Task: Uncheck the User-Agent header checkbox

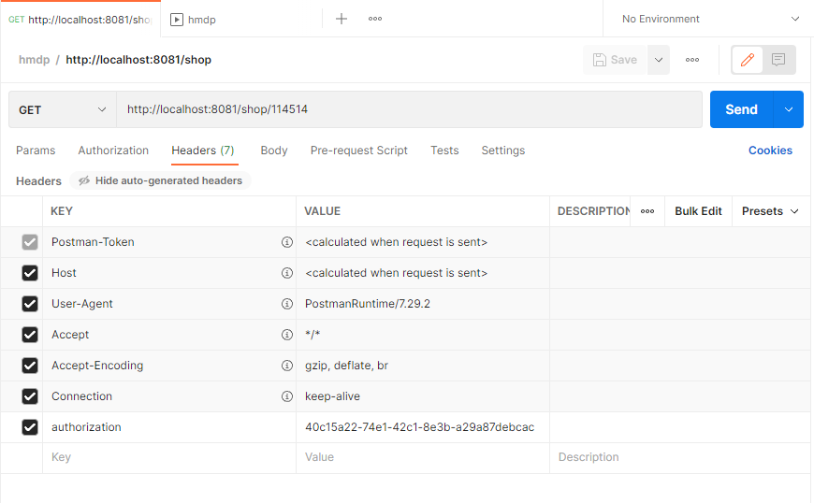Action: 30,304
